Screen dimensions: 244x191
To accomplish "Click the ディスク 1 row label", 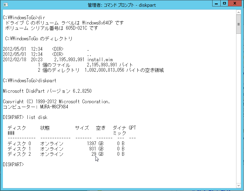I will [x=19, y=149].
